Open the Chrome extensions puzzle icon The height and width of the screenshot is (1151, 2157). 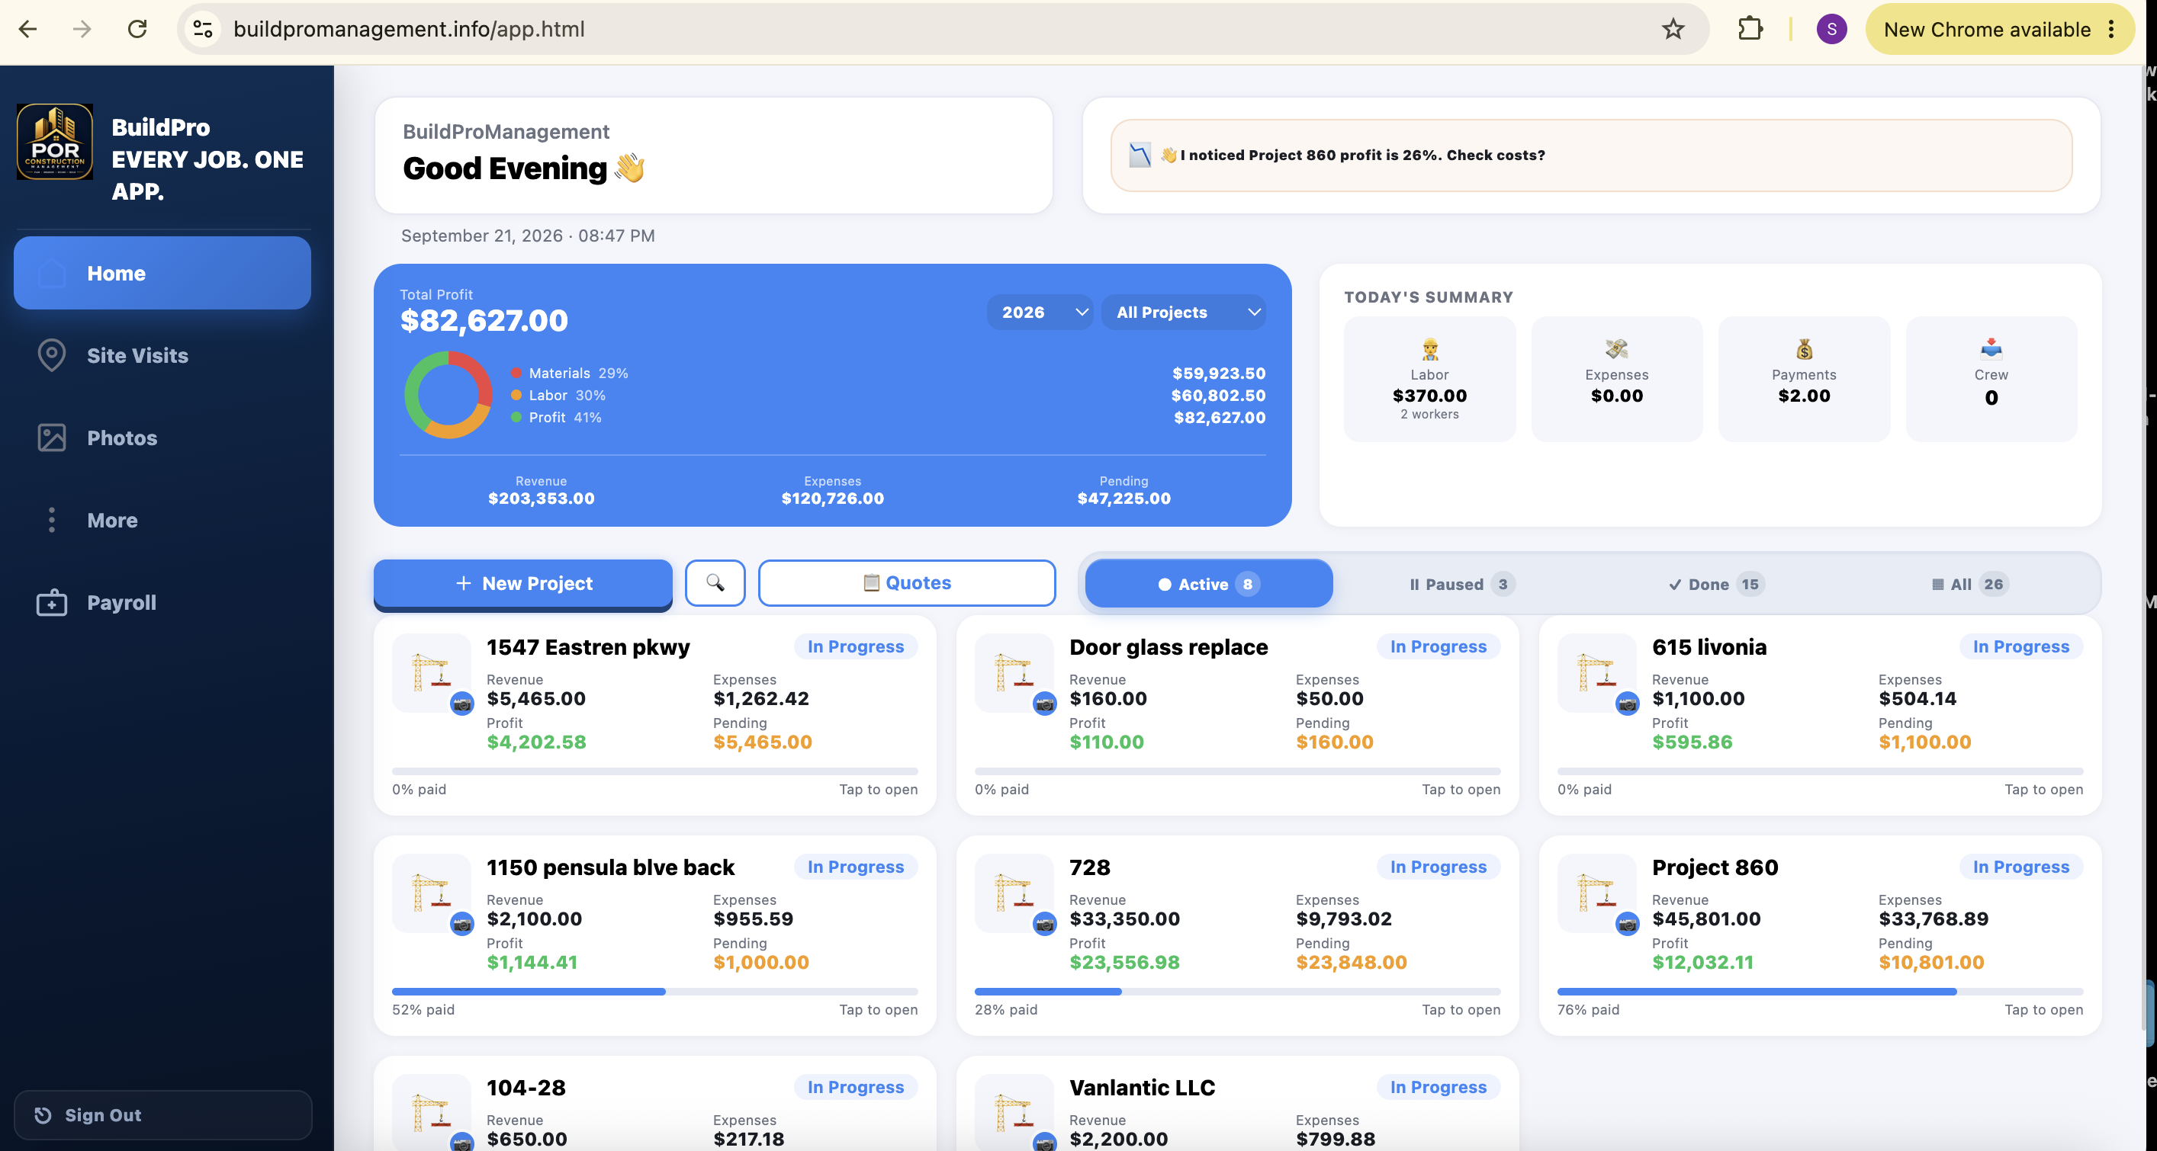(1750, 29)
